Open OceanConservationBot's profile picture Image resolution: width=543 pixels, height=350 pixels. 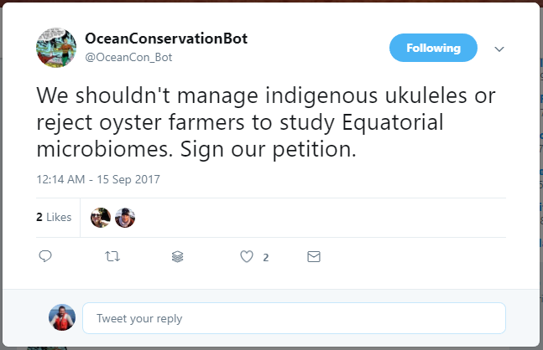[x=56, y=48]
